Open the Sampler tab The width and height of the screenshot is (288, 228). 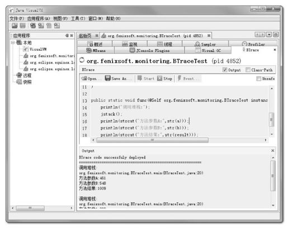click(205, 44)
